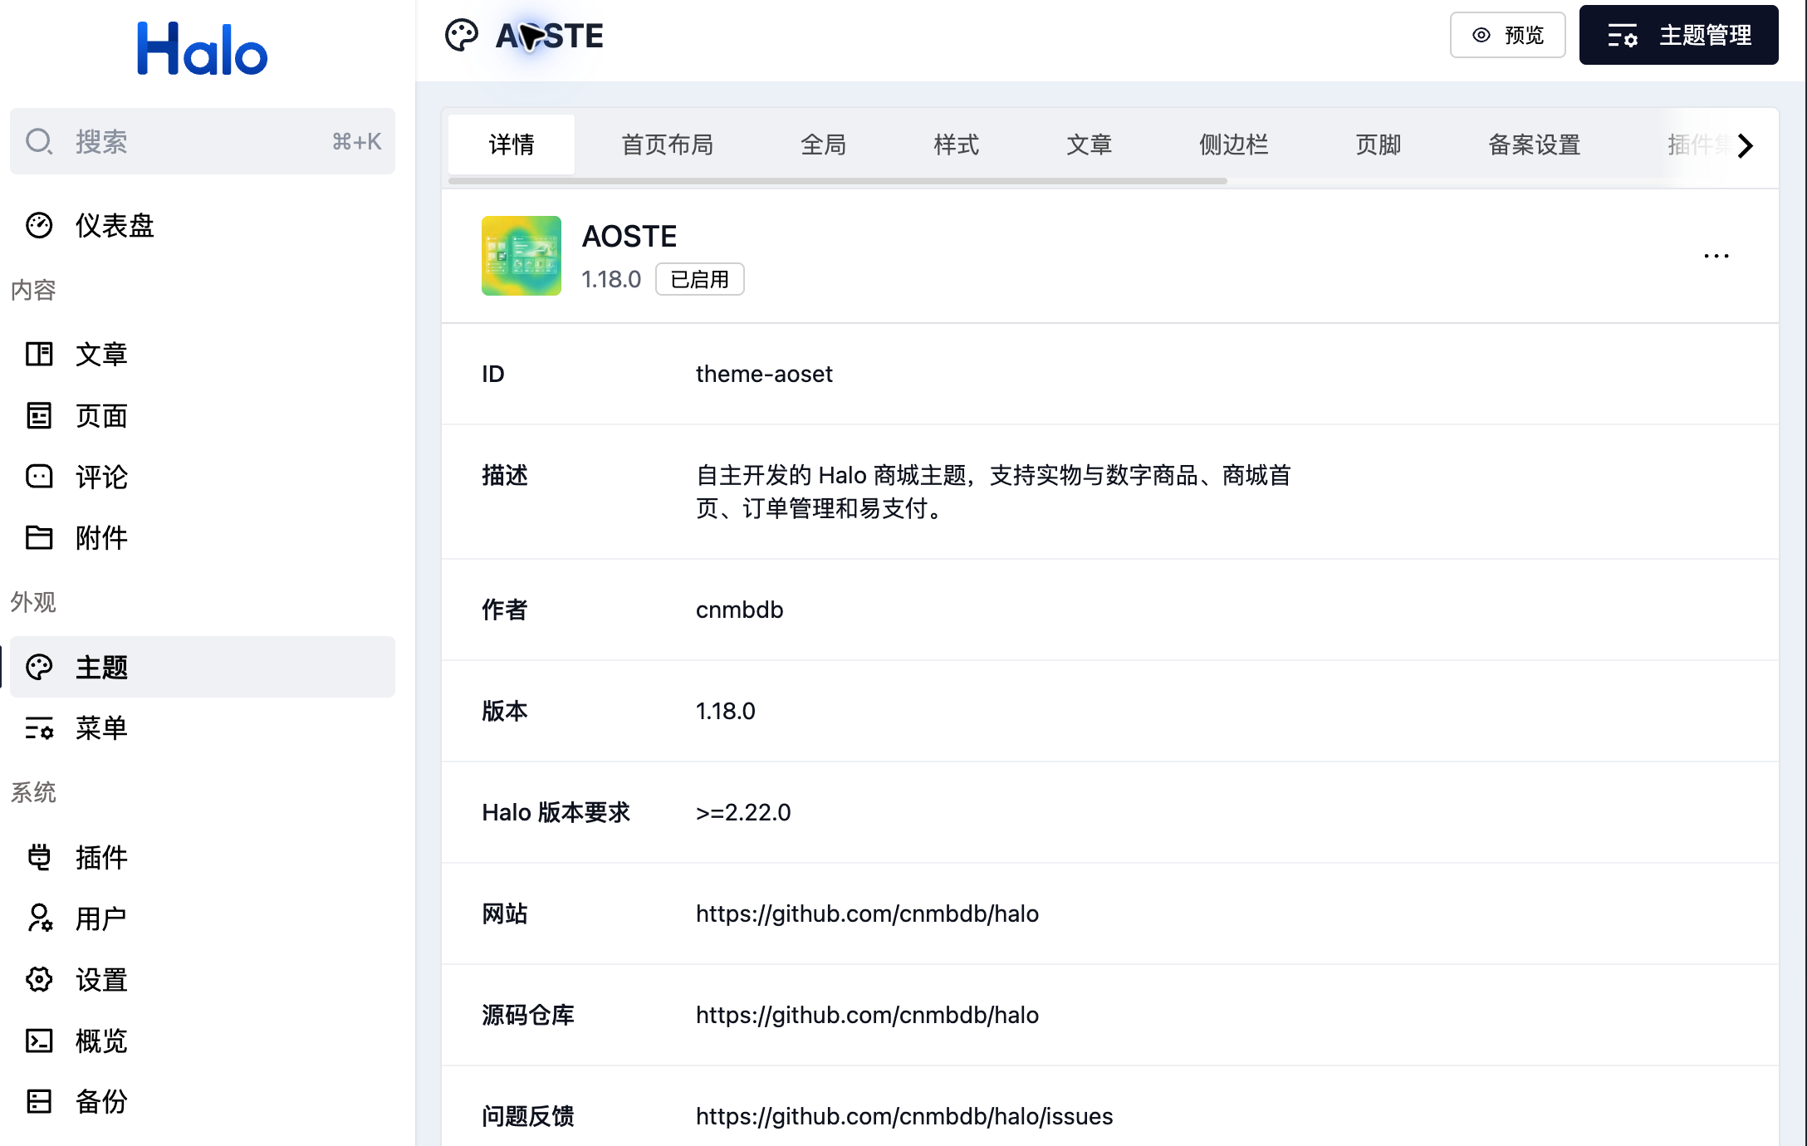Click the author name cnmbdb
The height and width of the screenshot is (1146, 1807).
pyautogui.click(x=740, y=610)
